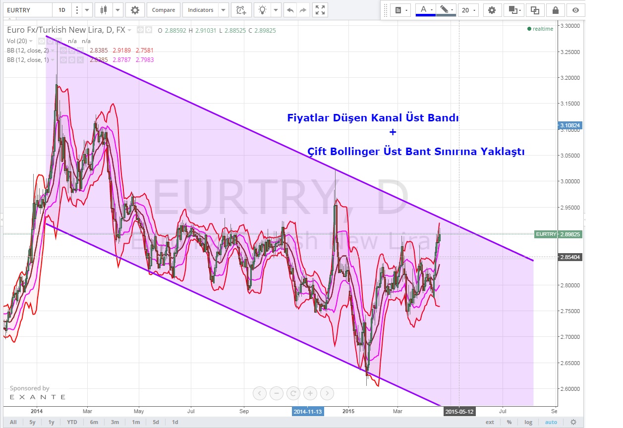Switch to YTD time range
The width and height of the screenshot is (623, 428).
pos(72,422)
